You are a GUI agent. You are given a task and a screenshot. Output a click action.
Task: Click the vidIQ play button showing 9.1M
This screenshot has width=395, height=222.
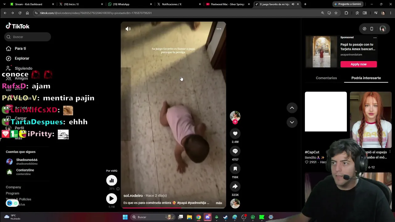(112, 199)
